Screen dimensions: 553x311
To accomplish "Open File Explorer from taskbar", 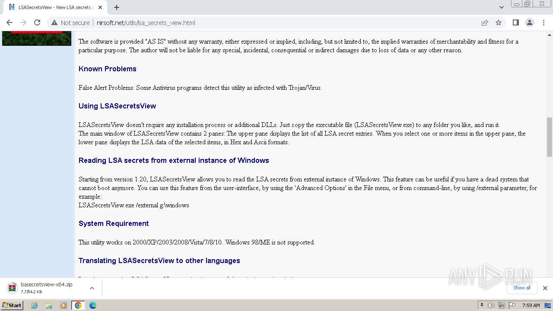I will click(x=49, y=305).
